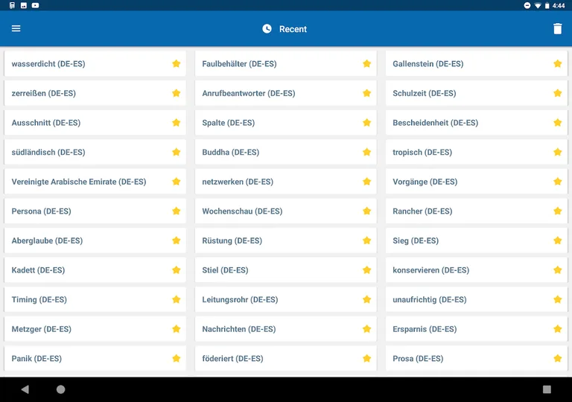Select the Bescheidenheit word entry
The height and width of the screenshot is (402, 572).
click(x=436, y=123)
